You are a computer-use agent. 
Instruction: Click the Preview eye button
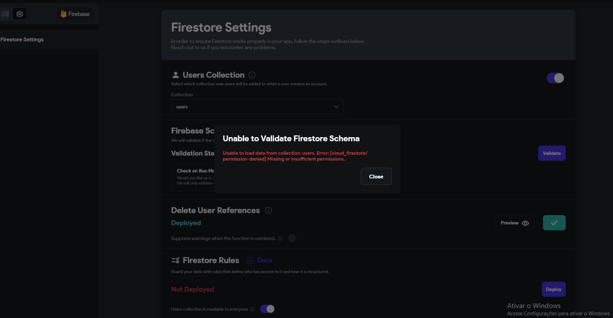515,223
